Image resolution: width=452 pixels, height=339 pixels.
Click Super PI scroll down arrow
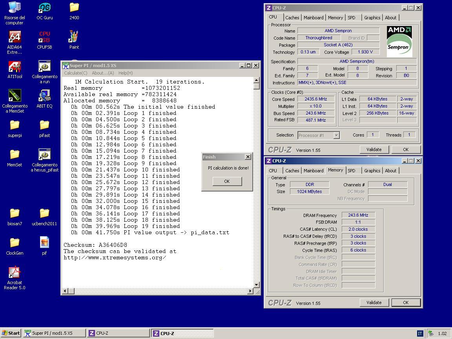tap(256, 285)
